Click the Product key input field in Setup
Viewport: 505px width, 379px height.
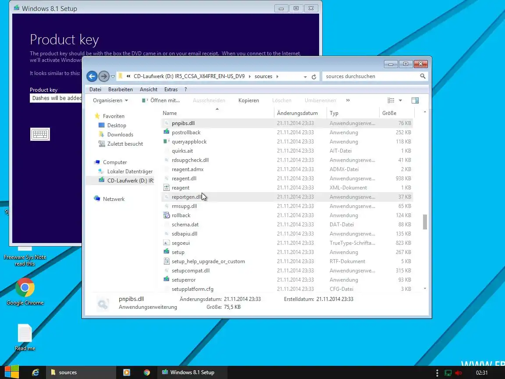click(55, 98)
